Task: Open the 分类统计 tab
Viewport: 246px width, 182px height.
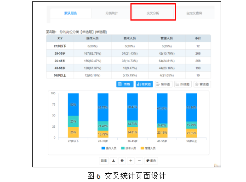Action: click(112, 13)
